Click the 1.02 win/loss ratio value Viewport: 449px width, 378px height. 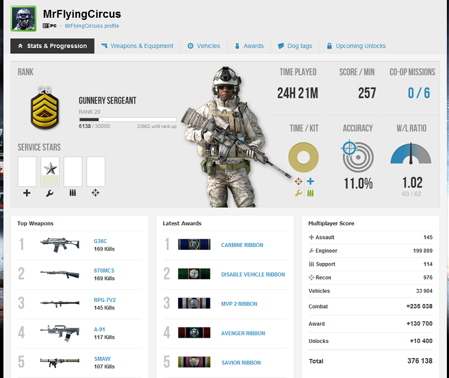pos(412,183)
